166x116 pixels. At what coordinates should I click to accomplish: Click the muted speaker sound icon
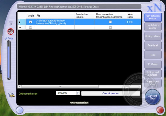(11, 32)
